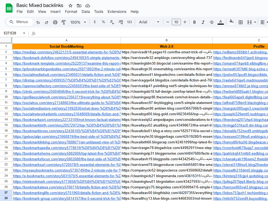Select row 14 header
This screenshot has height=201, width=268.
6,120
